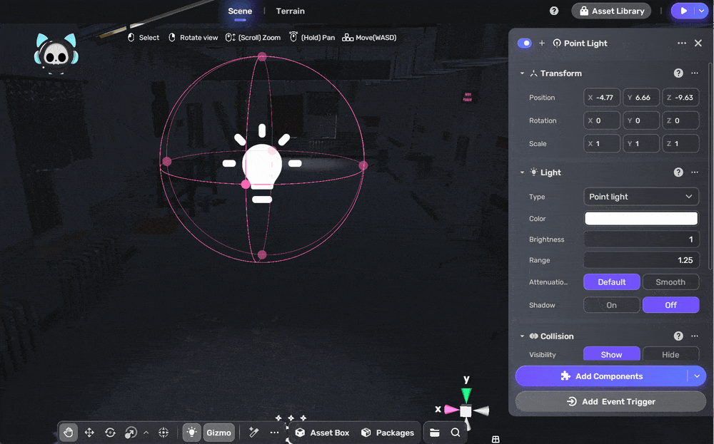The height and width of the screenshot is (444, 714).
Task: Set Attenuation to Smooth
Action: [x=670, y=282]
